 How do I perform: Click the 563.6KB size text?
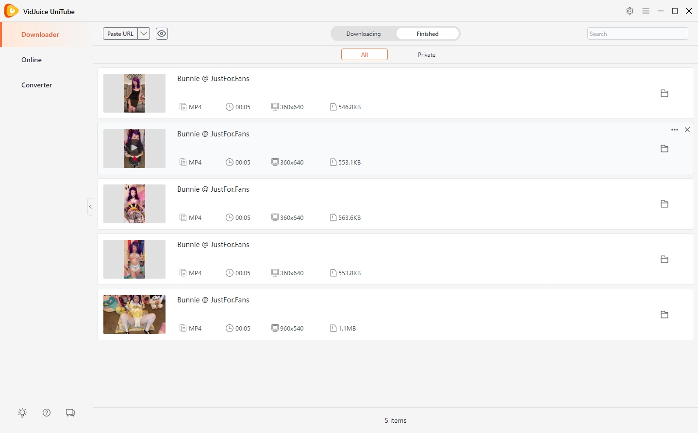click(349, 218)
